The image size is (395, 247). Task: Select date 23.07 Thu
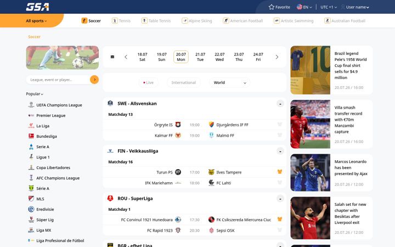pos(239,57)
